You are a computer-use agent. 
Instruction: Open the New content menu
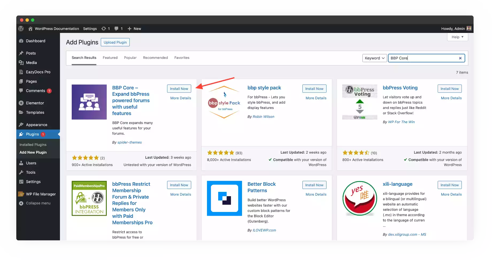coord(134,29)
